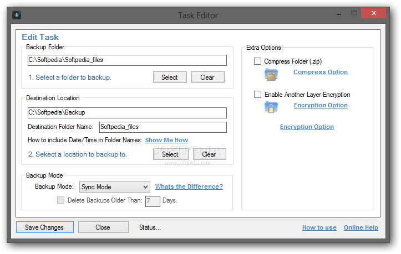Image resolution: width=401 pixels, height=254 pixels.
Task: Click the Close button at bottom
Action: tap(103, 227)
